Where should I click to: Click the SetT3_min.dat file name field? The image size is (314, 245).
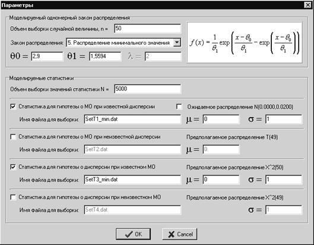(x=132, y=180)
